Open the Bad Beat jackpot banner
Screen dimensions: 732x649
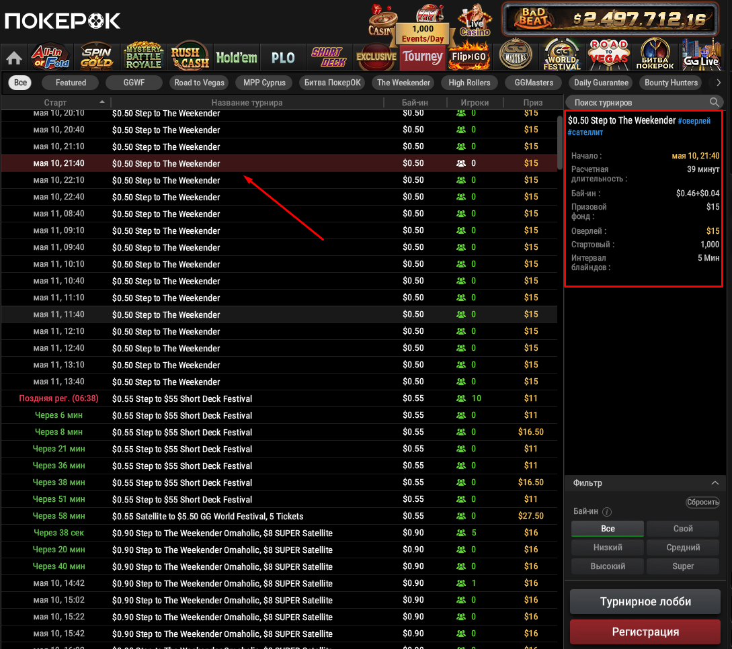610,19
